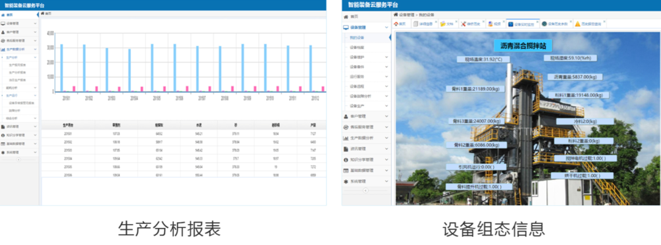Click user icon for 客户管理 in left panel
The image size is (661, 245).
[3, 32]
